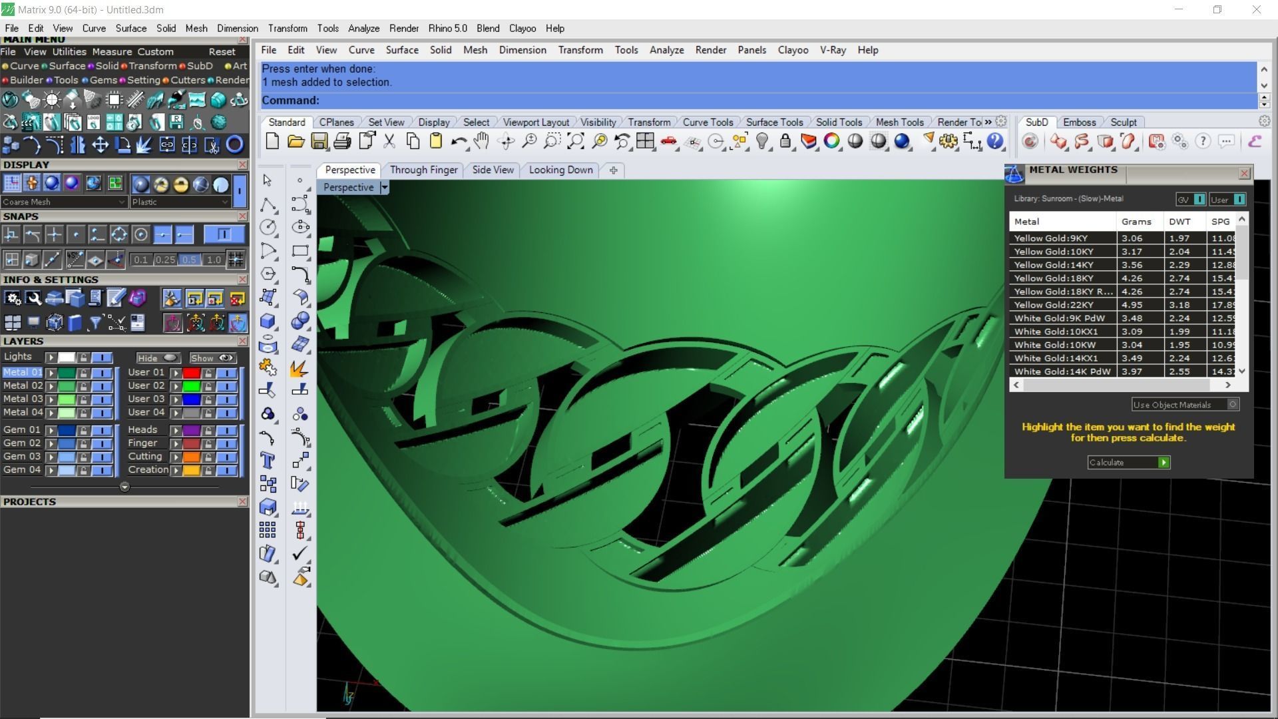Click the Fillet curve tool icon
Image resolution: width=1278 pixels, height=719 pixels.
point(300,274)
